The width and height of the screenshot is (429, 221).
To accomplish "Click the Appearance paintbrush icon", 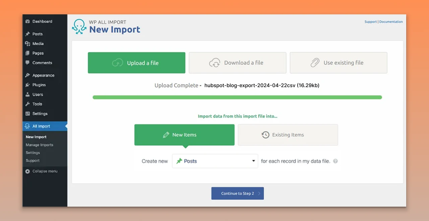I will pyautogui.click(x=28, y=75).
